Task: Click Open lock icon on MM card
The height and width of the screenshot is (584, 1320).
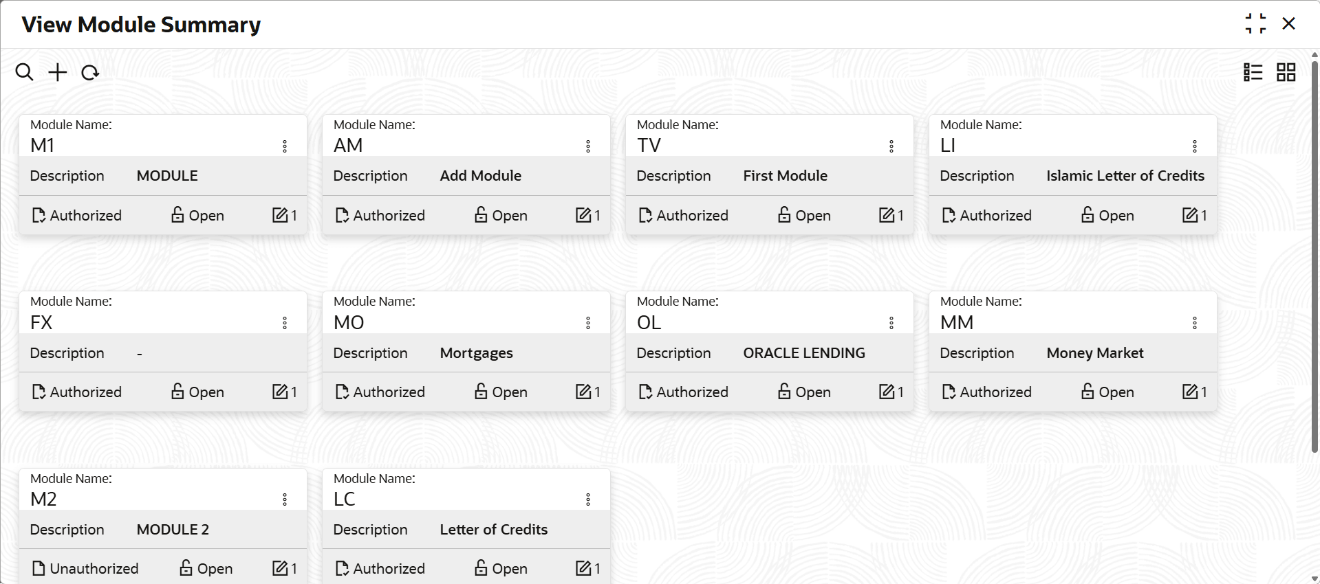Action: pos(1088,392)
